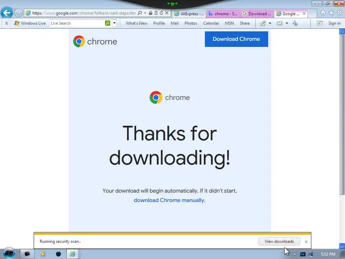Image resolution: width=345 pixels, height=259 pixels.
Task: Refresh the page with the reload icon
Action: 161,13
